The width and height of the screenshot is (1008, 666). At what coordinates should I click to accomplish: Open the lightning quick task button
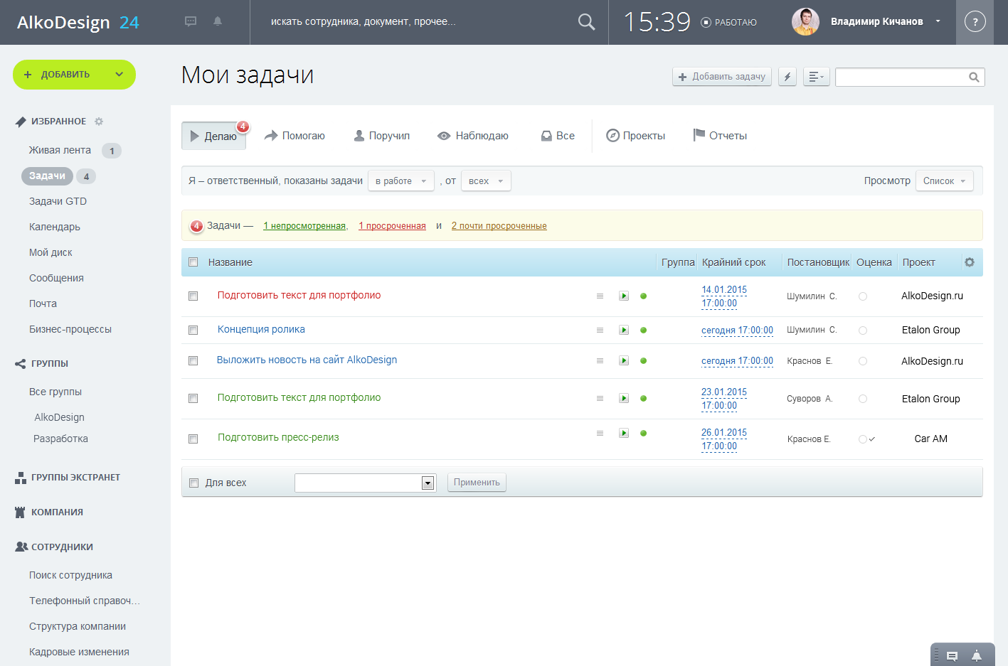coord(787,77)
